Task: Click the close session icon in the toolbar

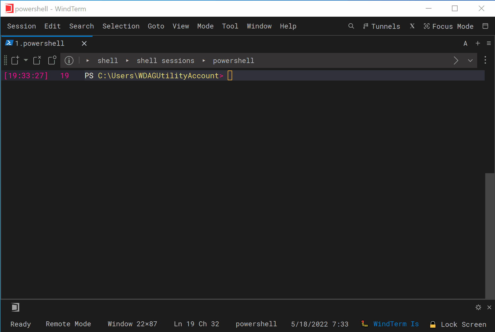Action: (37, 60)
